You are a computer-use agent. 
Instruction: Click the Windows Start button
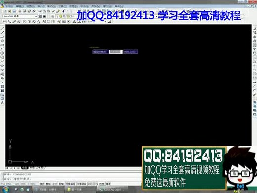(x=5, y=189)
